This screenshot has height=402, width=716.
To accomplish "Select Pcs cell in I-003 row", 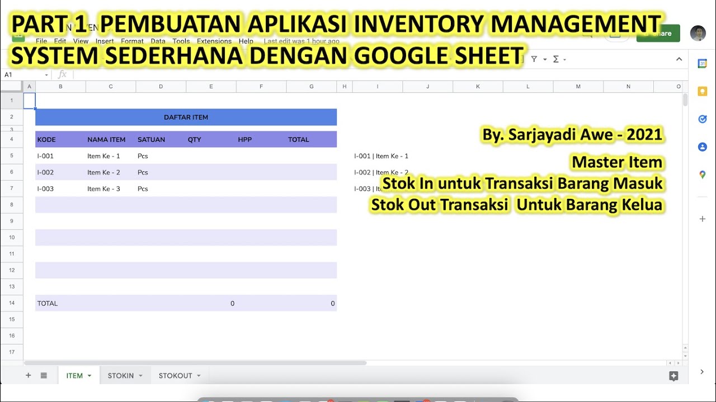I will point(161,189).
